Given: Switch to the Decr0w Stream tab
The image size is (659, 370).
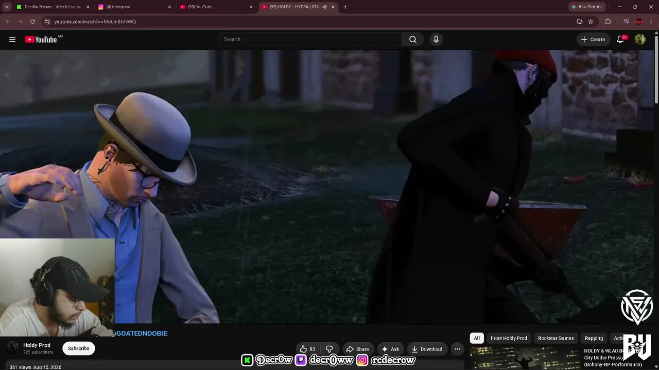Looking at the screenshot, I should pyautogui.click(x=53, y=7).
